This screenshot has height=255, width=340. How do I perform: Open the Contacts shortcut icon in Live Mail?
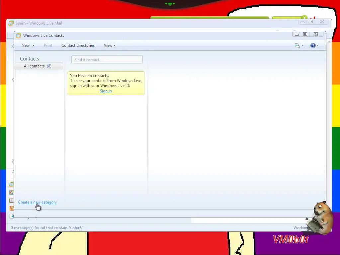pos(12,200)
